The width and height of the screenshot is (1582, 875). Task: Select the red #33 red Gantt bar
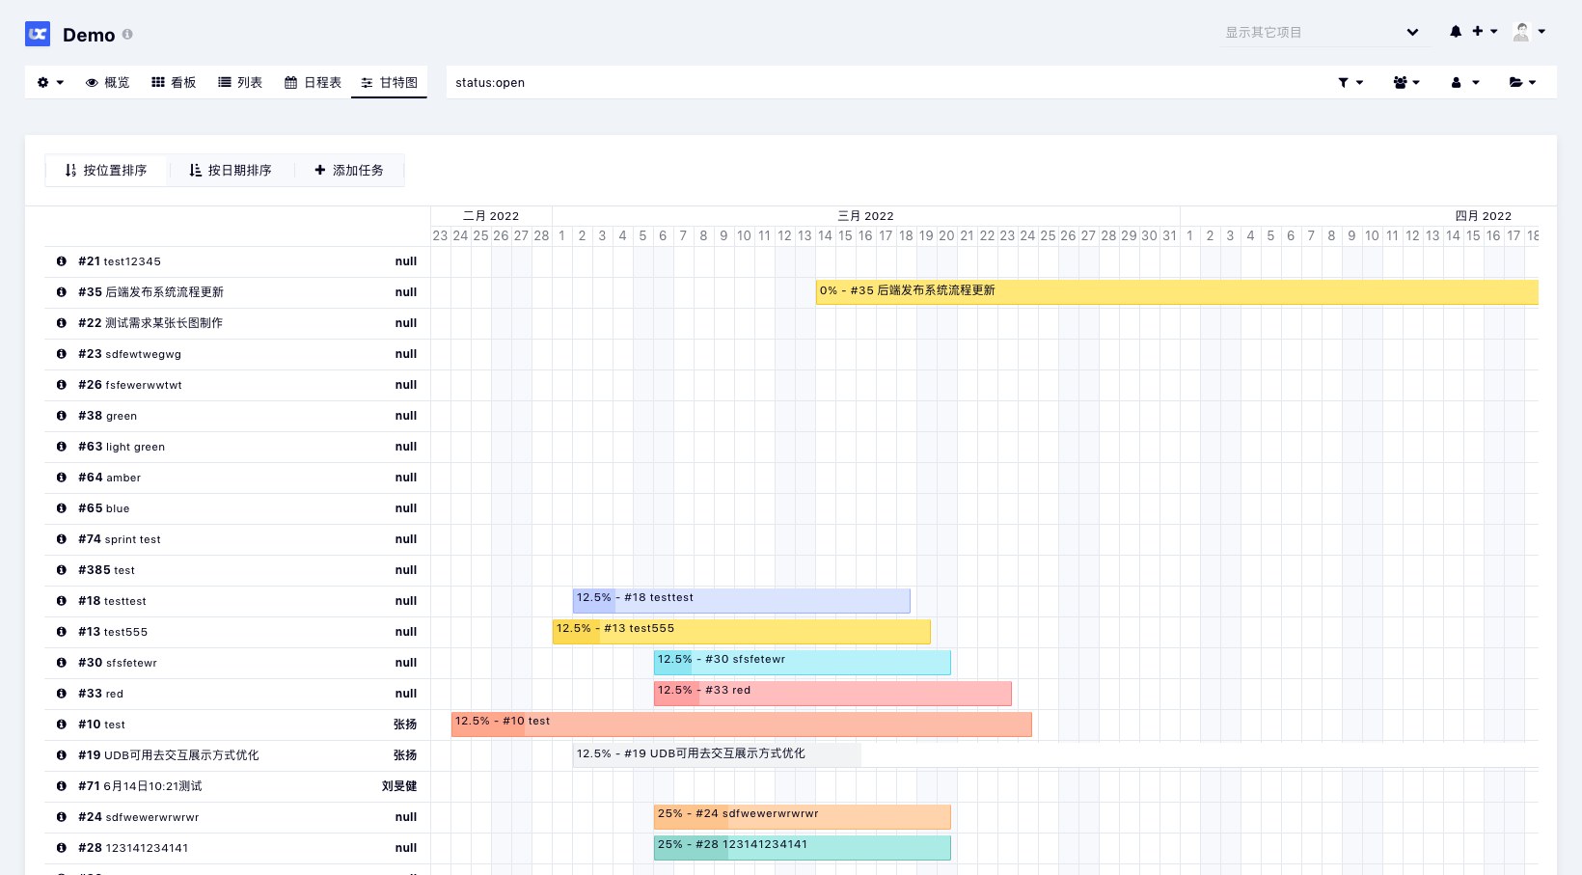click(x=832, y=694)
